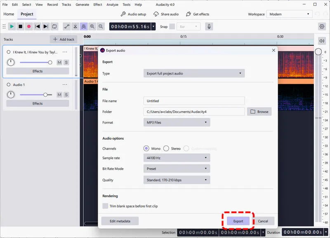Toggle loop playback icon
Screen dimensions: 330x238
click(54, 26)
